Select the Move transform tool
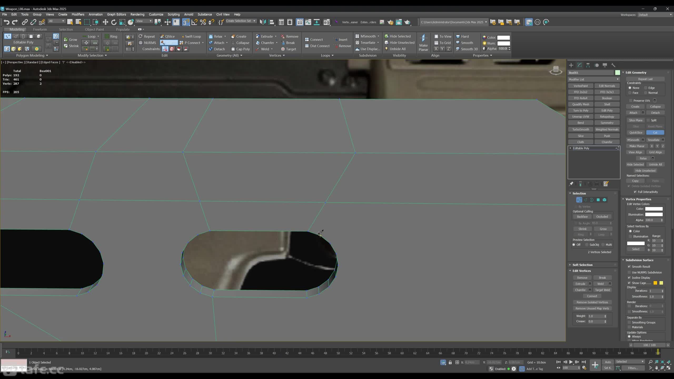This screenshot has width=674, height=379. click(x=105, y=22)
